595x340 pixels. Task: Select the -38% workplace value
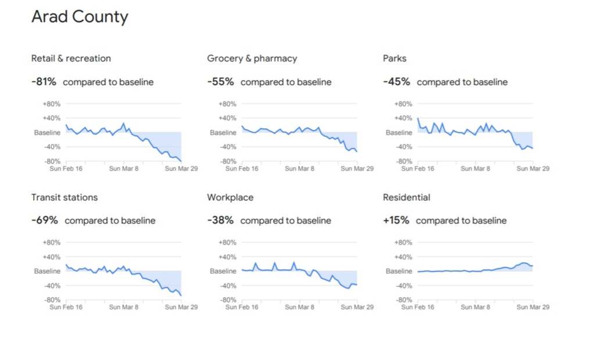220,220
